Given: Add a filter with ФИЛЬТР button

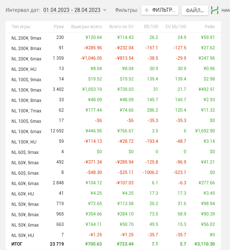Looking at the screenshot, I should pos(160,10).
